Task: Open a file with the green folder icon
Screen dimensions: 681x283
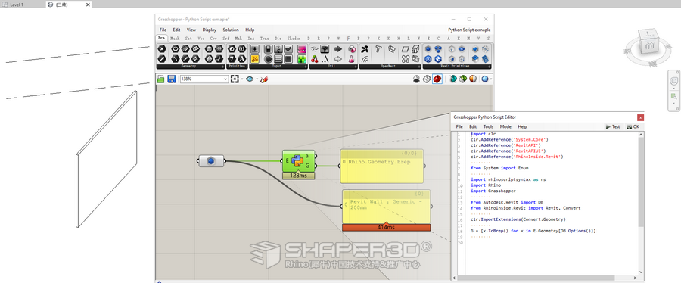Action: pos(160,79)
